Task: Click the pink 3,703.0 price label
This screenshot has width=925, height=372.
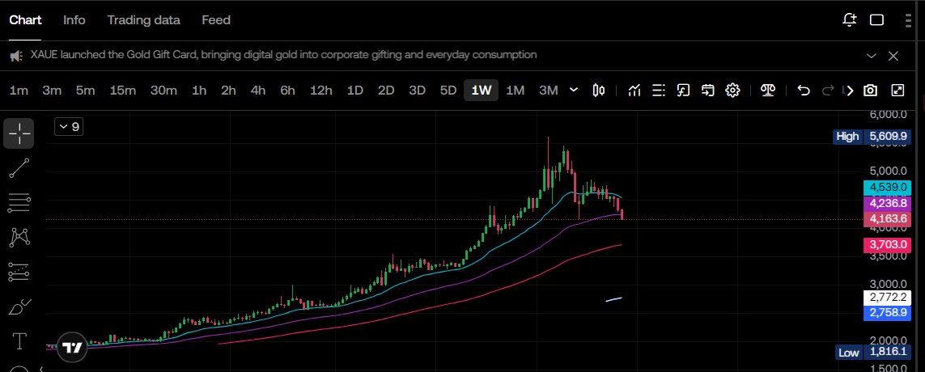Action: click(x=888, y=243)
